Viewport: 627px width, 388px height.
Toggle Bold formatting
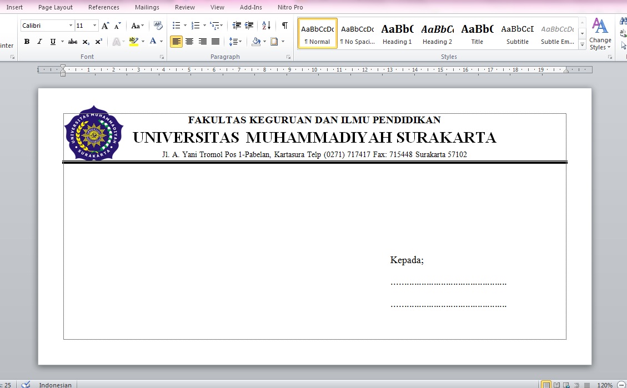point(27,42)
